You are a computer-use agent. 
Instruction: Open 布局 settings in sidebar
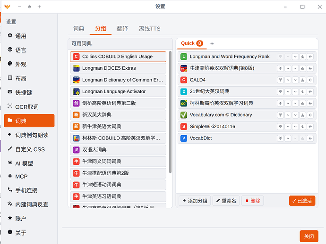click(x=29, y=78)
